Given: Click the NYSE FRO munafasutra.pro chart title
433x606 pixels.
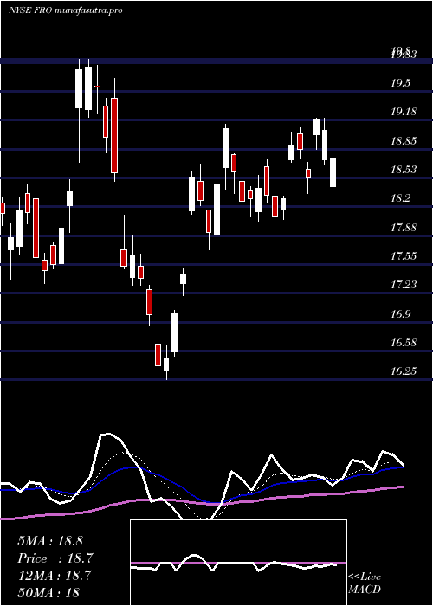Looking at the screenshot, I should coord(65,10).
